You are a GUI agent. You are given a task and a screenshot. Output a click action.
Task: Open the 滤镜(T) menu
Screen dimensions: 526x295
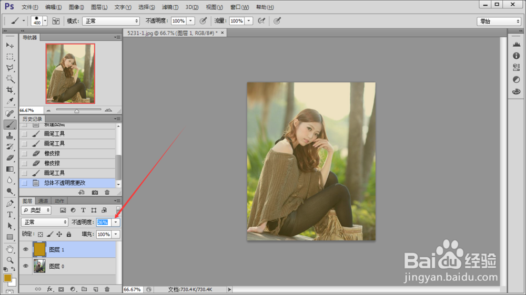170,7
